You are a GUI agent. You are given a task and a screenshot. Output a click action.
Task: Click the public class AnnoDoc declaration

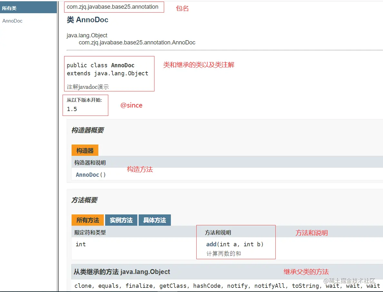coord(101,65)
